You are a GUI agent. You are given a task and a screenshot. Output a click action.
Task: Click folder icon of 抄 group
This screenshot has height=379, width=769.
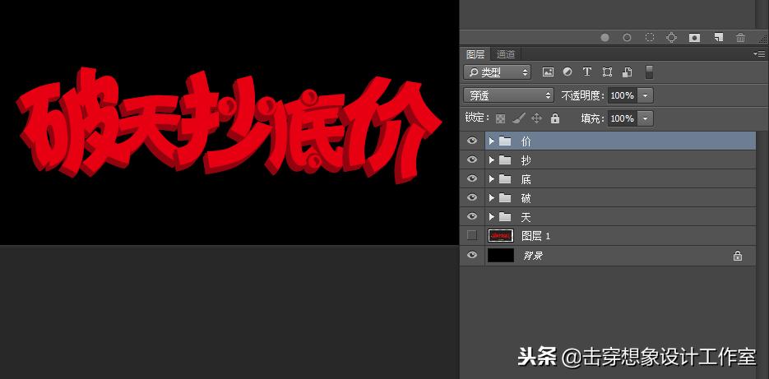pyautogui.click(x=505, y=160)
